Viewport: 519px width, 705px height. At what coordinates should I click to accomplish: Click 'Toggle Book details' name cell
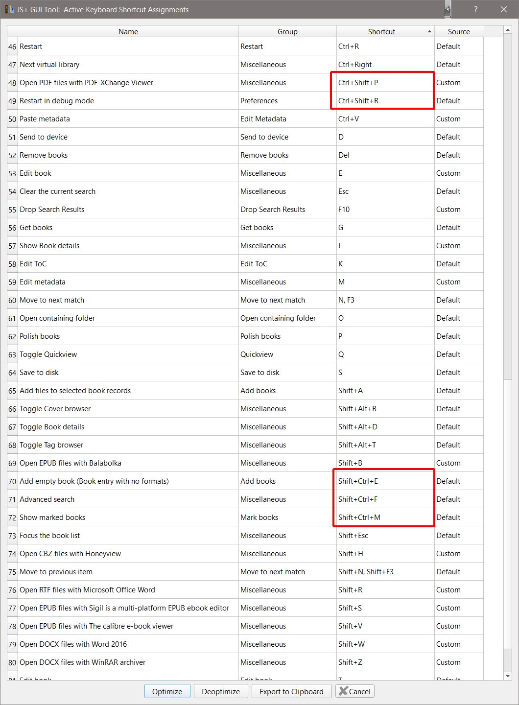[128, 427]
